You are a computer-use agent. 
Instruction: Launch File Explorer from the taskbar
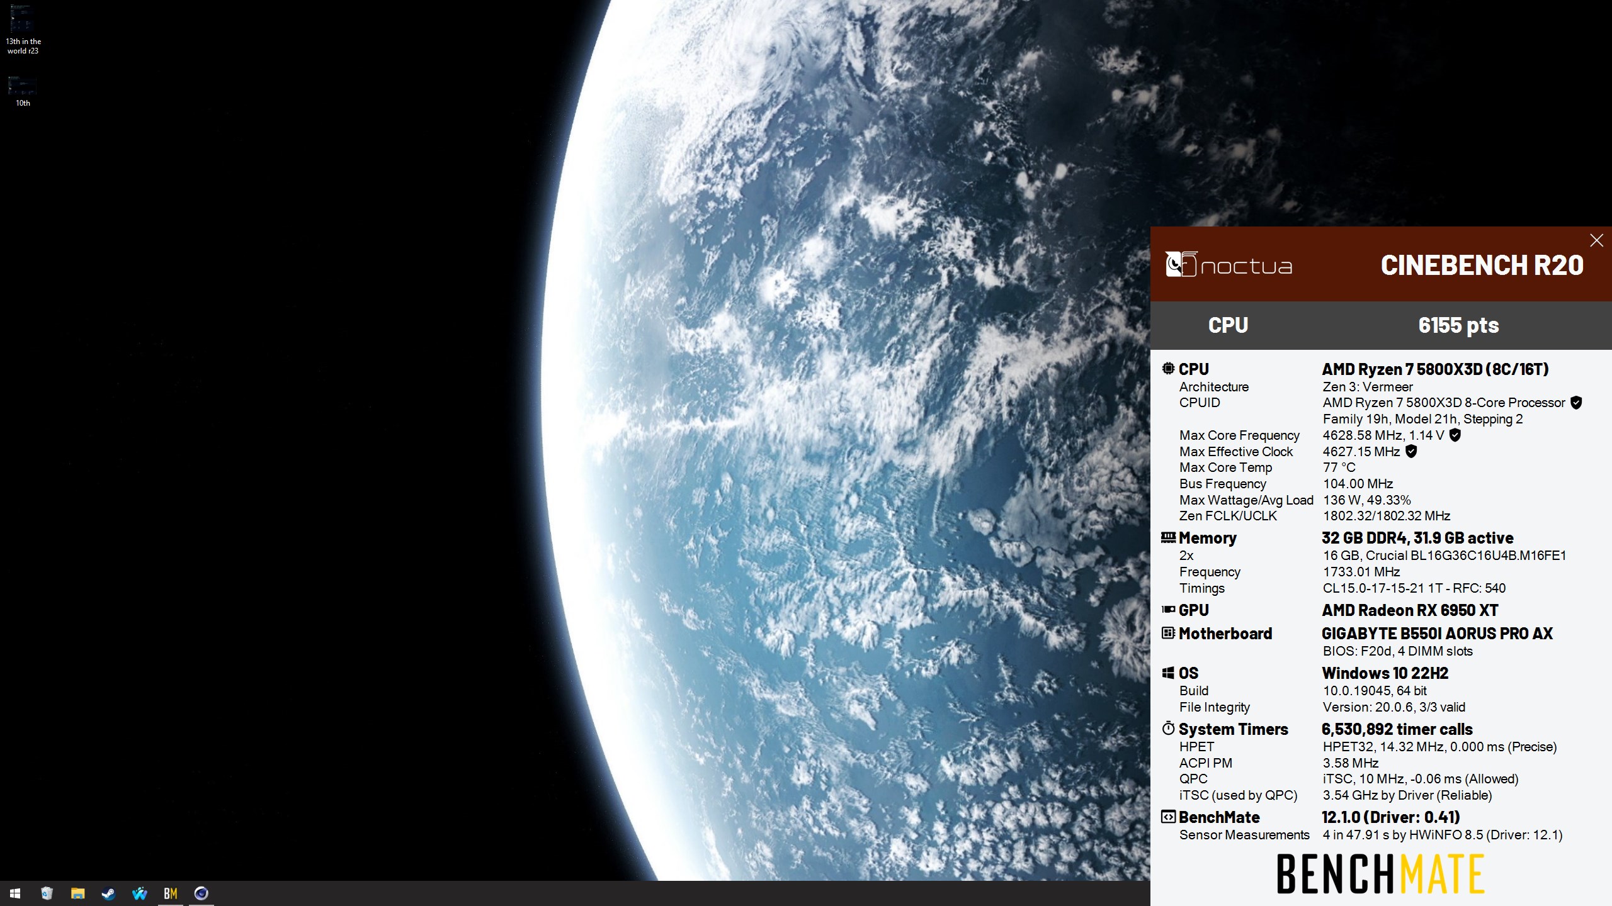pyautogui.click(x=77, y=893)
